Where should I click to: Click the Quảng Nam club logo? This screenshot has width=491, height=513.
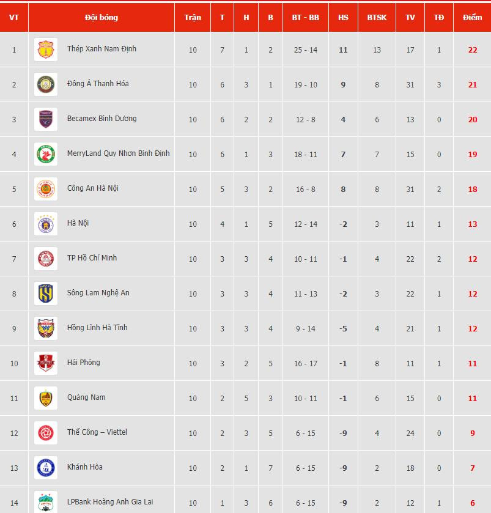[46, 398]
